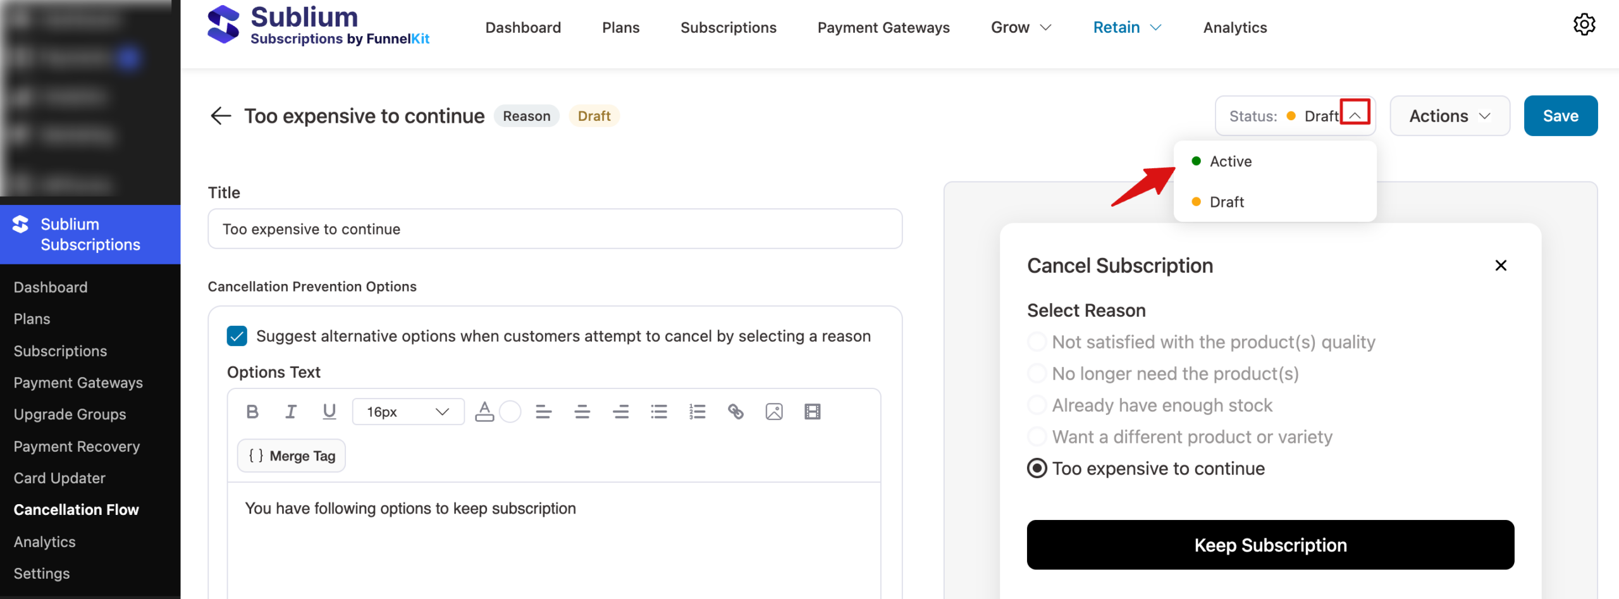The width and height of the screenshot is (1619, 599).
Task: Open Payment Recovery in the sidebar
Action: point(77,447)
